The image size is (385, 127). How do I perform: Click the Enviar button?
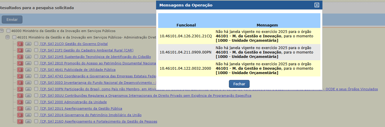(x=12, y=20)
